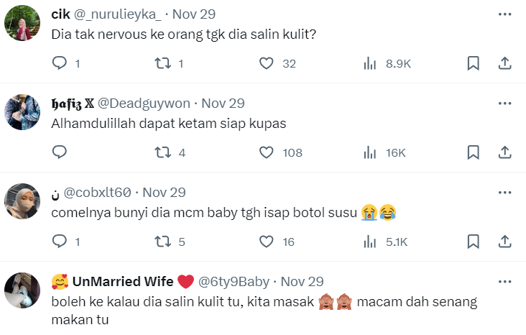Screen dimensions: 526x335
Task: Open more options on UnMarried Wife's tweet
Action: coord(504,281)
